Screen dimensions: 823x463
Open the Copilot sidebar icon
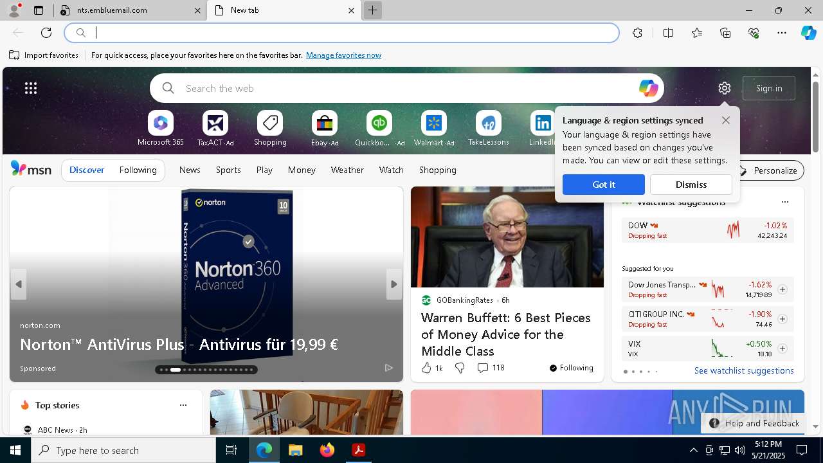[808, 33]
